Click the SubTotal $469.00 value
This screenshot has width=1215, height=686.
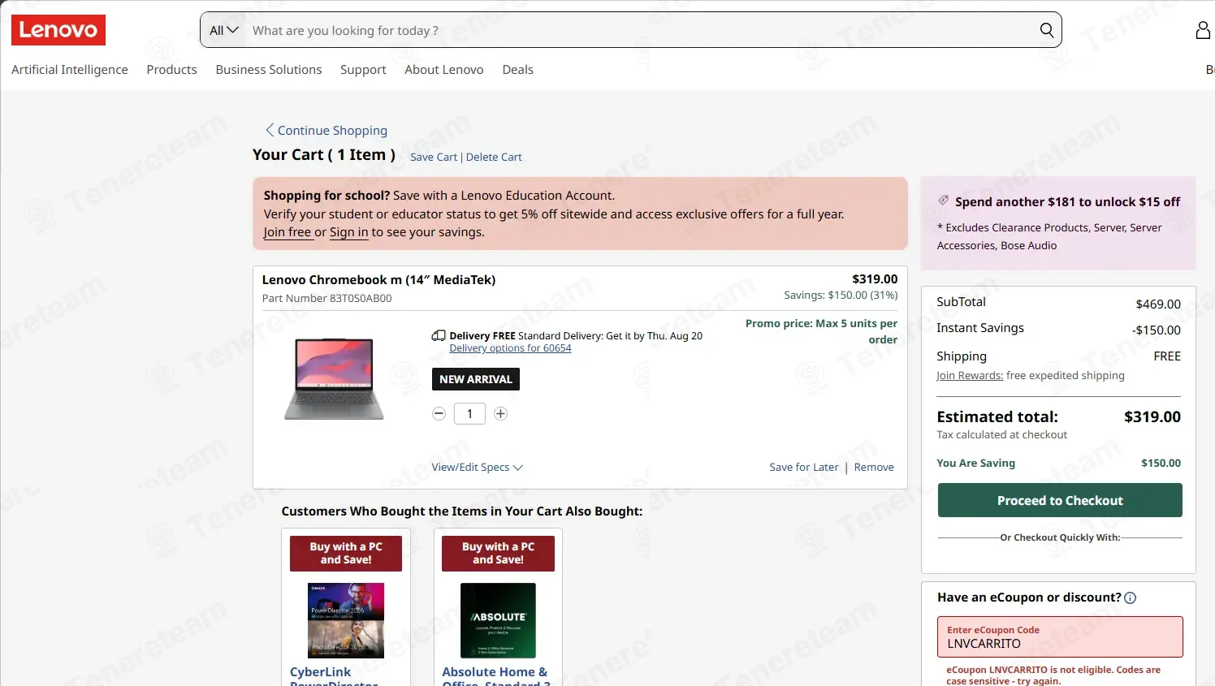(x=1158, y=304)
